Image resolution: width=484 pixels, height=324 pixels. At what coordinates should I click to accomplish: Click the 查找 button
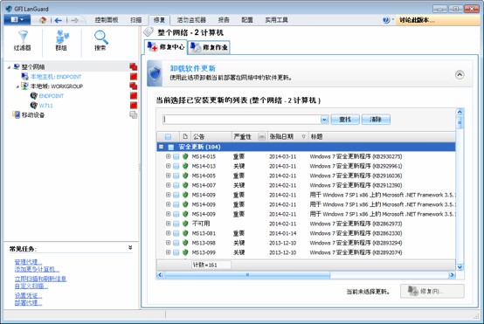pos(345,120)
